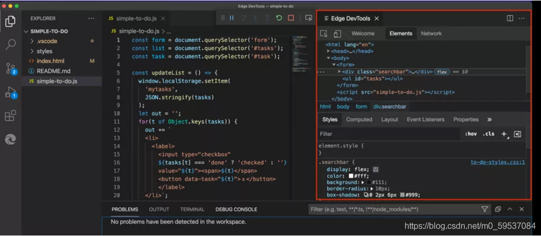Switch to the Welcome tab in DevTools

click(363, 34)
